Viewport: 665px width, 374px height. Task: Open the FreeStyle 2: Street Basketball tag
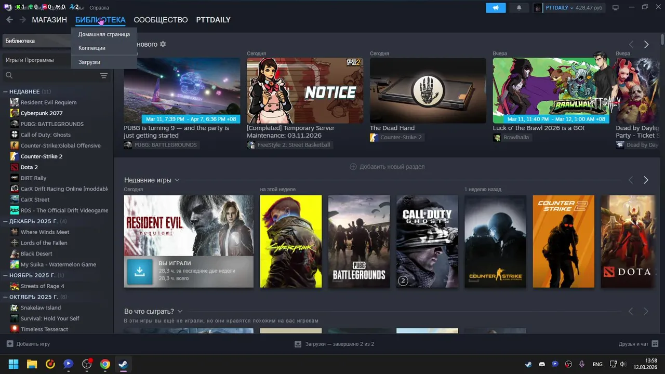[x=289, y=145]
